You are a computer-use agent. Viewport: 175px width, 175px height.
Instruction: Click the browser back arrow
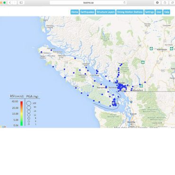pos(10,3)
